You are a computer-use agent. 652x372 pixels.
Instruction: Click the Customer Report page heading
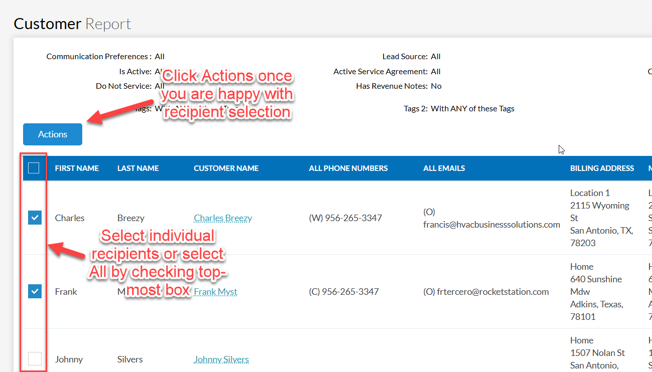pos(72,24)
